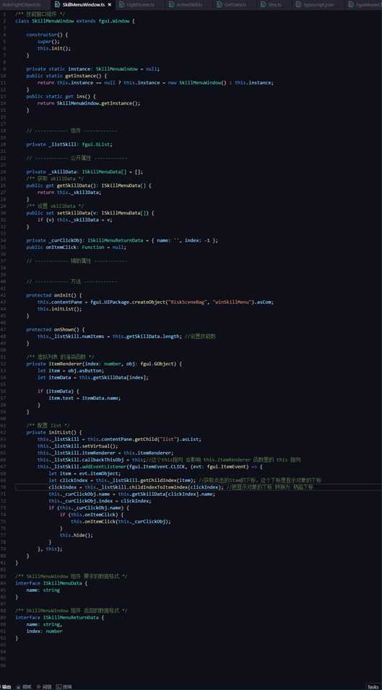Open the ActionSkill.ts editor tab

tap(188, 4)
